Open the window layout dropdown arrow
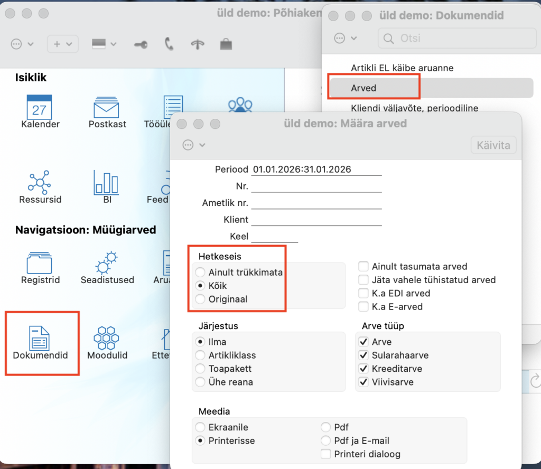 (x=114, y=44)
